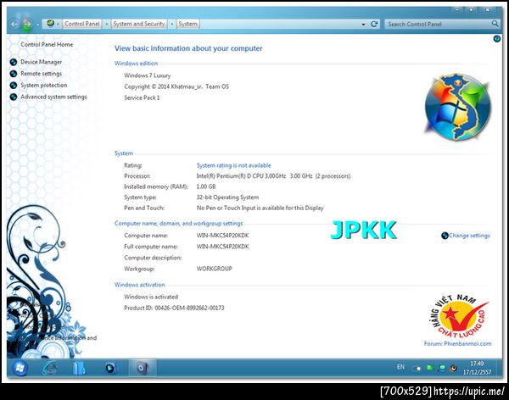Select the 'WORKGROUP' value
Image resolution: width=509 pixels, height=400 pixels.
coord(215,269)
